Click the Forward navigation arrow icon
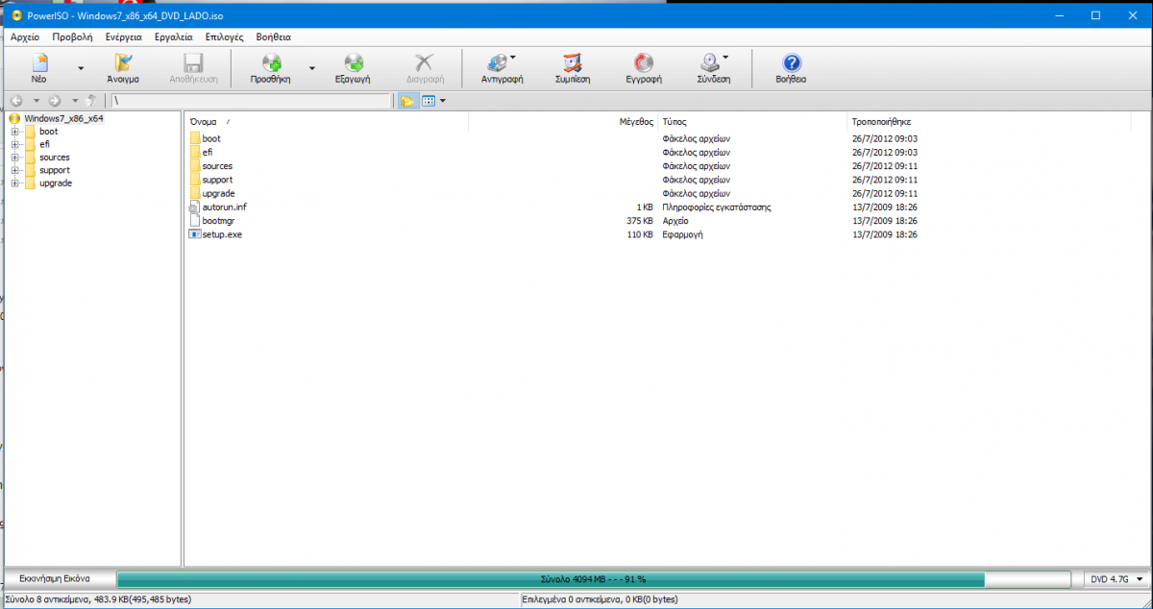This screenshot has height=609, width=1153. [55, 100]
